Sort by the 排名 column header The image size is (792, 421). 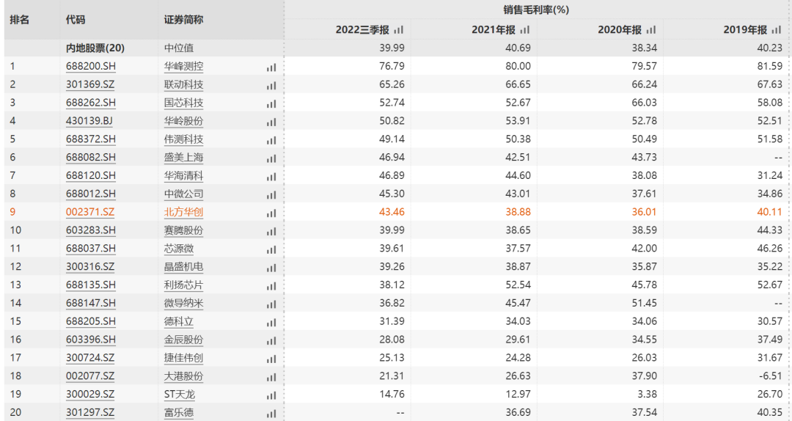point(20,20)
